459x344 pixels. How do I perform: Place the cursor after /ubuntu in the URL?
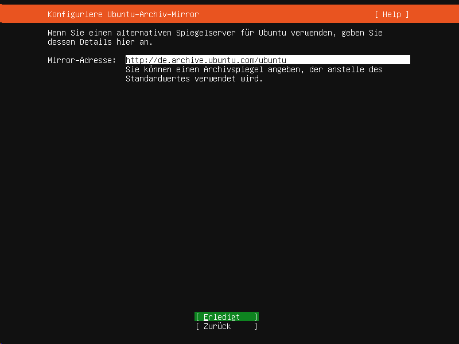287,60
